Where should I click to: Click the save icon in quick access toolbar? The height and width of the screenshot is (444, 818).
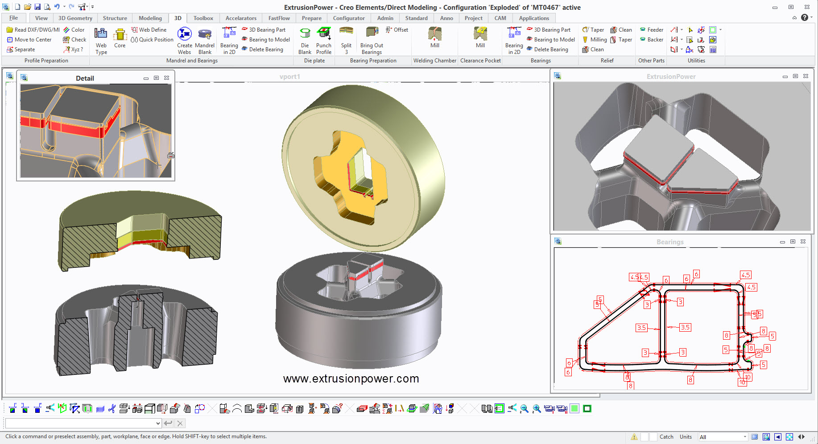tap(37, 7)
